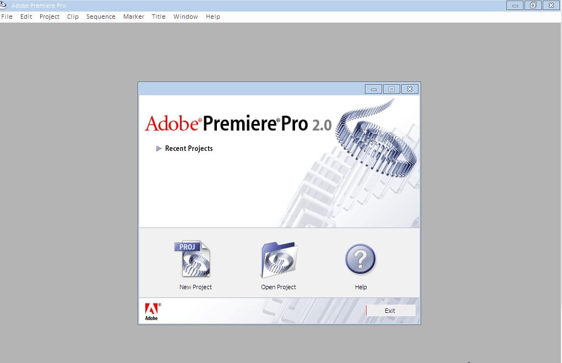Image resolution: width=562 pixels, height=363 pixels.
Task: Click the Premiere Pro app icon in the title bar
Action: [3, 5]
